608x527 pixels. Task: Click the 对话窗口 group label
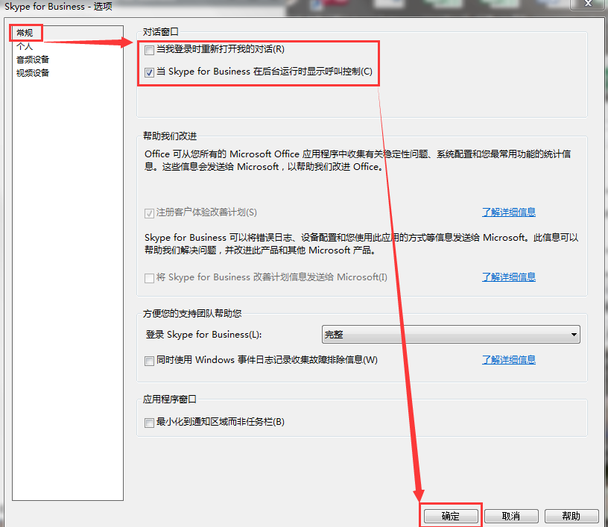click(160, 32)
